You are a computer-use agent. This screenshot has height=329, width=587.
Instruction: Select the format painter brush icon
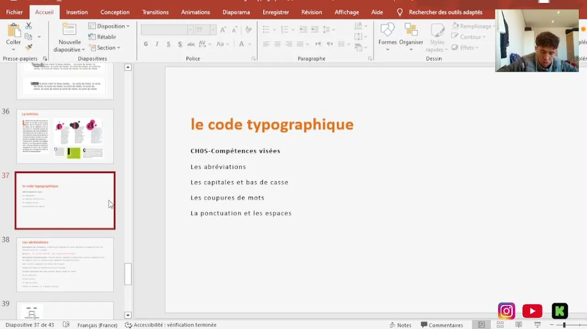click(28, 47)
